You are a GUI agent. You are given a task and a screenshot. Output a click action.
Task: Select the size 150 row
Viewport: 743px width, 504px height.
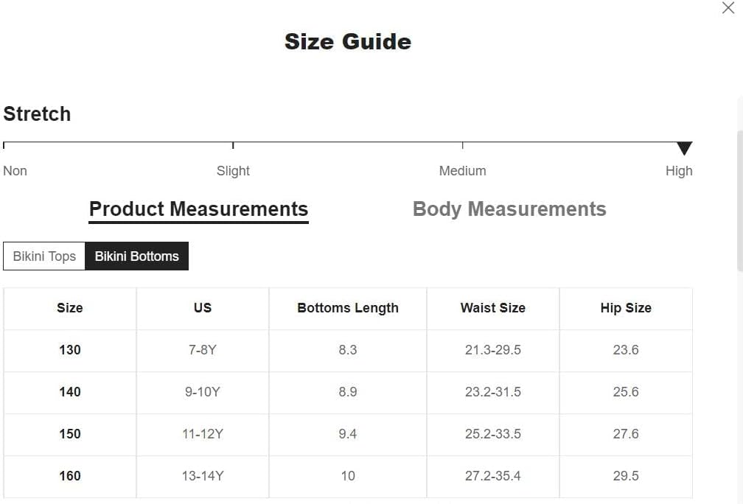(348, 435)
